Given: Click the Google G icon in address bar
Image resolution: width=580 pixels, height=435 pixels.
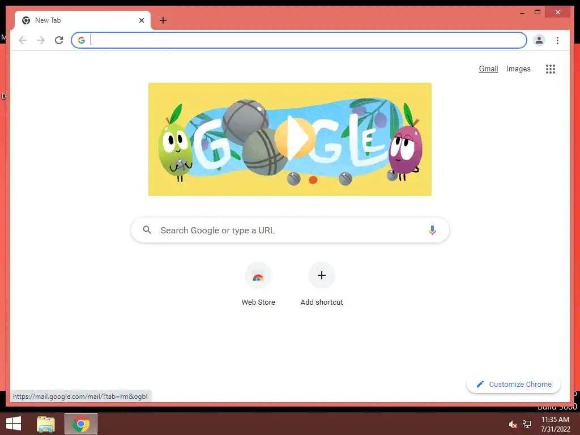Looking at the screenshot, I should [82, 40].
